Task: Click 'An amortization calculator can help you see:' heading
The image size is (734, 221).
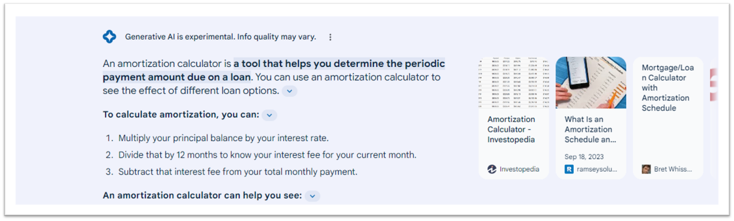Action: pos(203,196)
